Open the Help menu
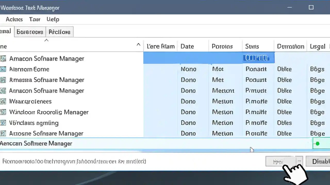 coord(53,19)
